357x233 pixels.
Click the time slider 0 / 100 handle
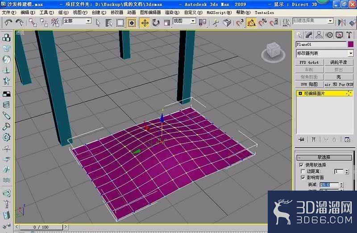pyautogui.click(x=41, y=227)
